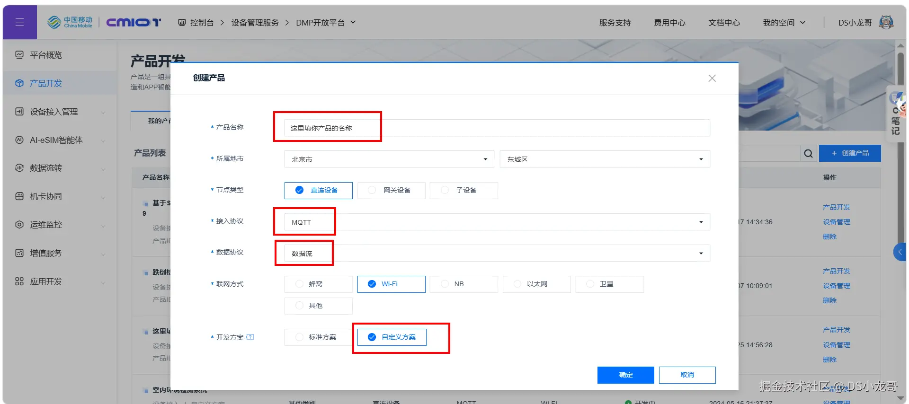The width and height of the screenshot is (909, 404).
Task: Click the CMIOT logo
Action: point(134,22)
